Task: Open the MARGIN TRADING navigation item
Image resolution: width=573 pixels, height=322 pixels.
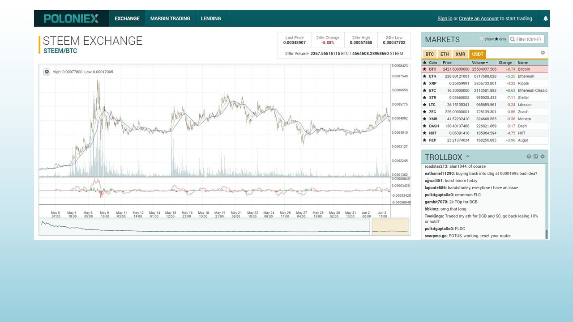Action: (x=170, y=19)
